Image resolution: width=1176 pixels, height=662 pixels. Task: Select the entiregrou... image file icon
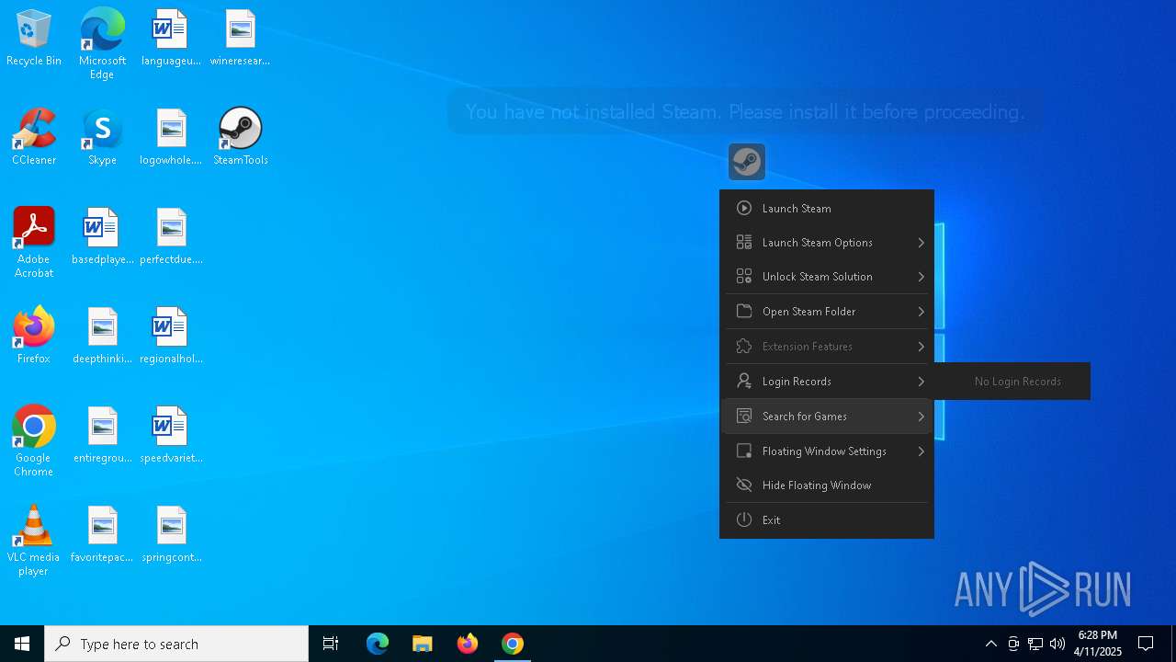tap(102, 435)
